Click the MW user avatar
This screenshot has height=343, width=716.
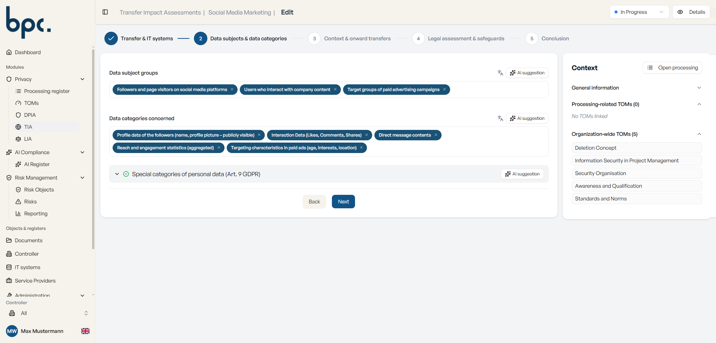[12, 331]
